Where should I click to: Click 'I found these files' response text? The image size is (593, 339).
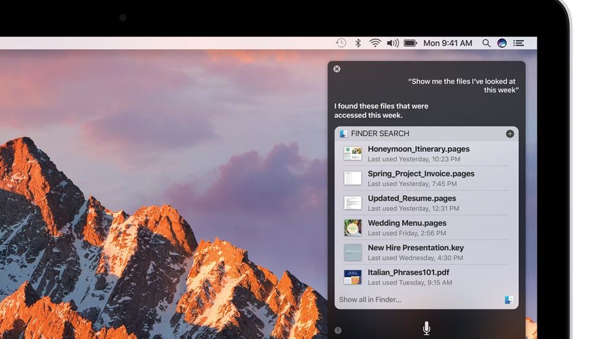pos(381,110)
